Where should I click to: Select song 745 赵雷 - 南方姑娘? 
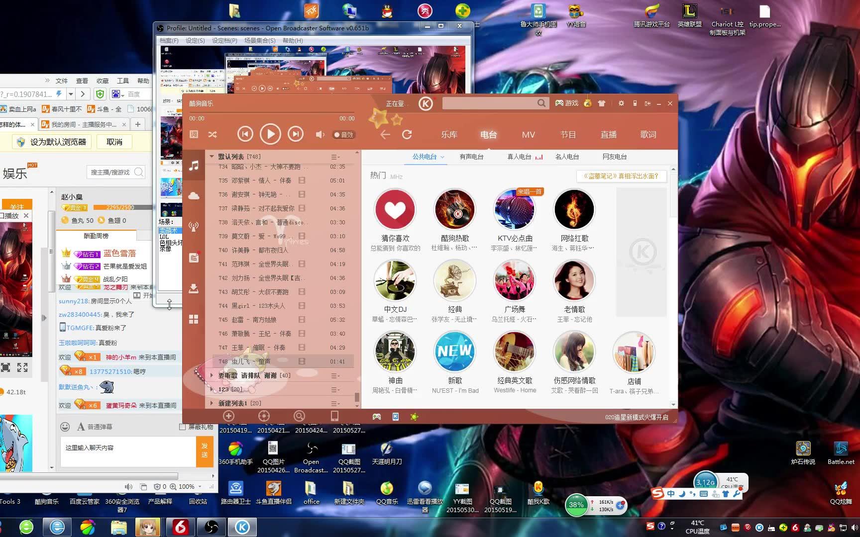[282, 320]
